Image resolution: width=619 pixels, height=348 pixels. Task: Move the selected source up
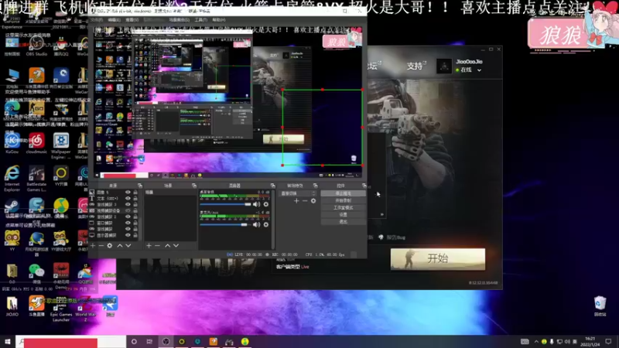120,245
